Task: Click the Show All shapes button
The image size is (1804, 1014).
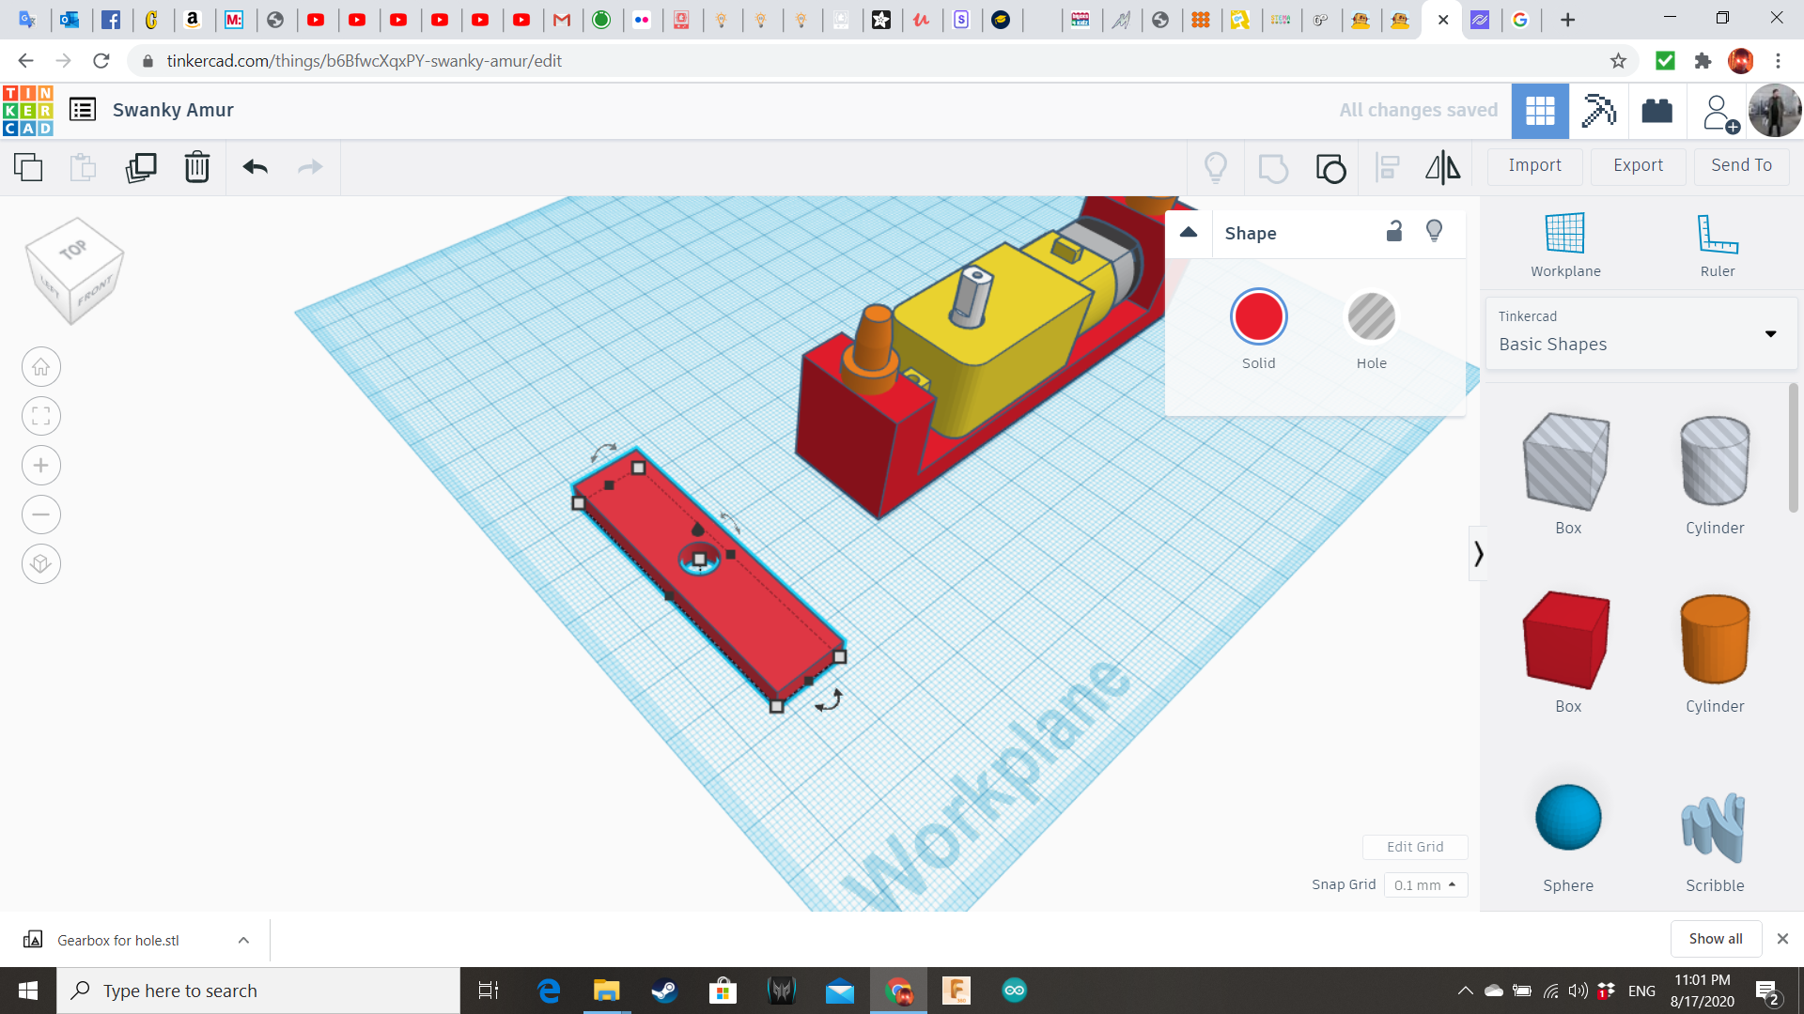Action: point(1716,939)
